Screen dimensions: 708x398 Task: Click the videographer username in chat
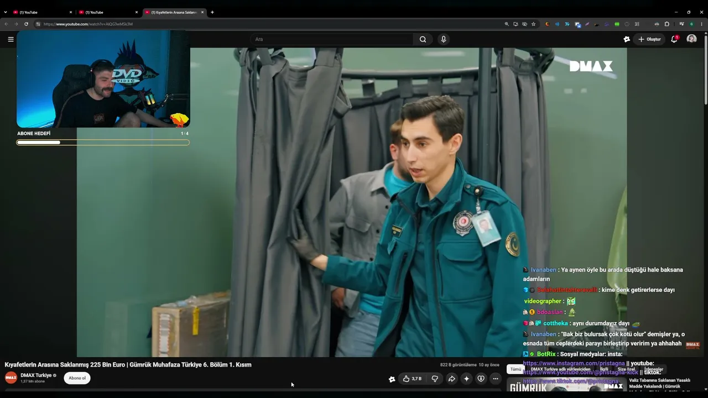543,301
